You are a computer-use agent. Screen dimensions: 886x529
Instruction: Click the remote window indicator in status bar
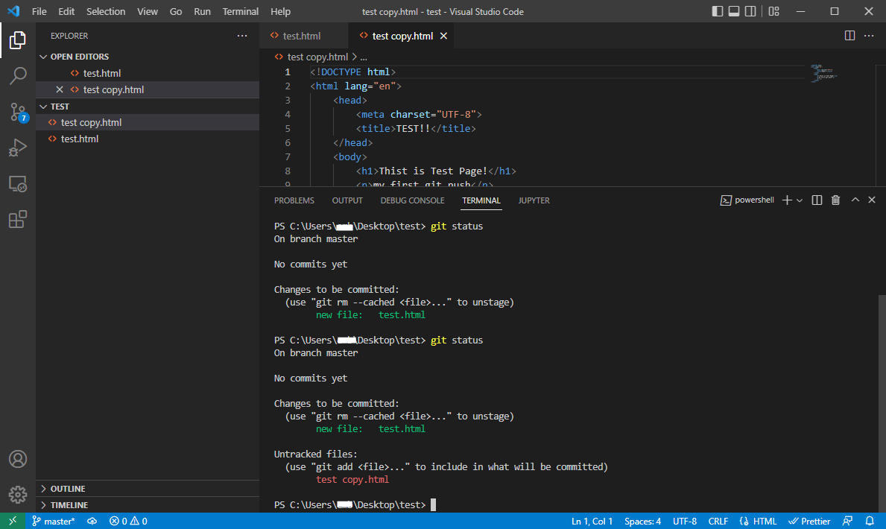13,521
